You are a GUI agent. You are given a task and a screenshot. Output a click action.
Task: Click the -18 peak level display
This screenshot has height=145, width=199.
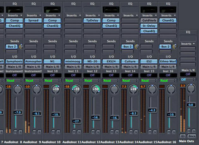coord(8,87)
